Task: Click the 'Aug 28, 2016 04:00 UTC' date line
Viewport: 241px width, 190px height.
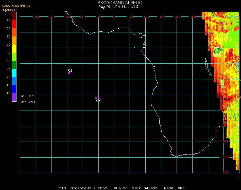Action: (x=118, y=7)
